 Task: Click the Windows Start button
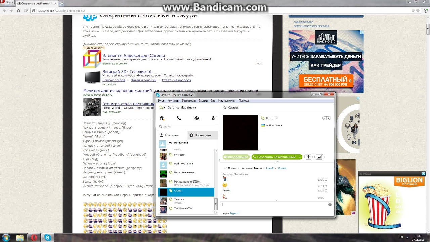[x=6, y=238]
